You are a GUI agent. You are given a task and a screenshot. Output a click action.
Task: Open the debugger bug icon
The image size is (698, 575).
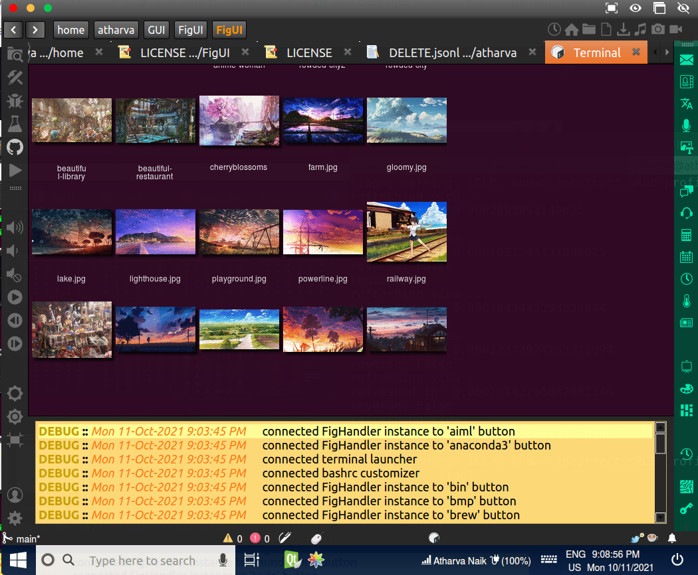click(15, 101)
